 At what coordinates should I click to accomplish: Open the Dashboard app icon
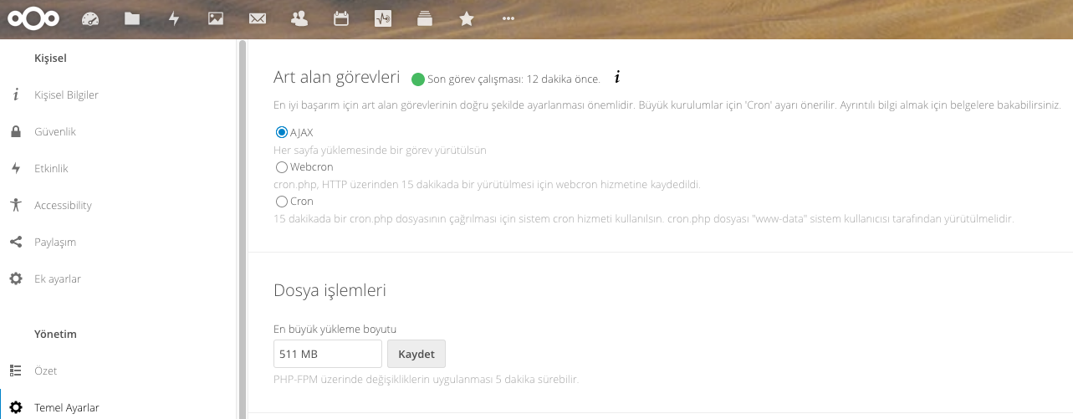click(90, 19)
